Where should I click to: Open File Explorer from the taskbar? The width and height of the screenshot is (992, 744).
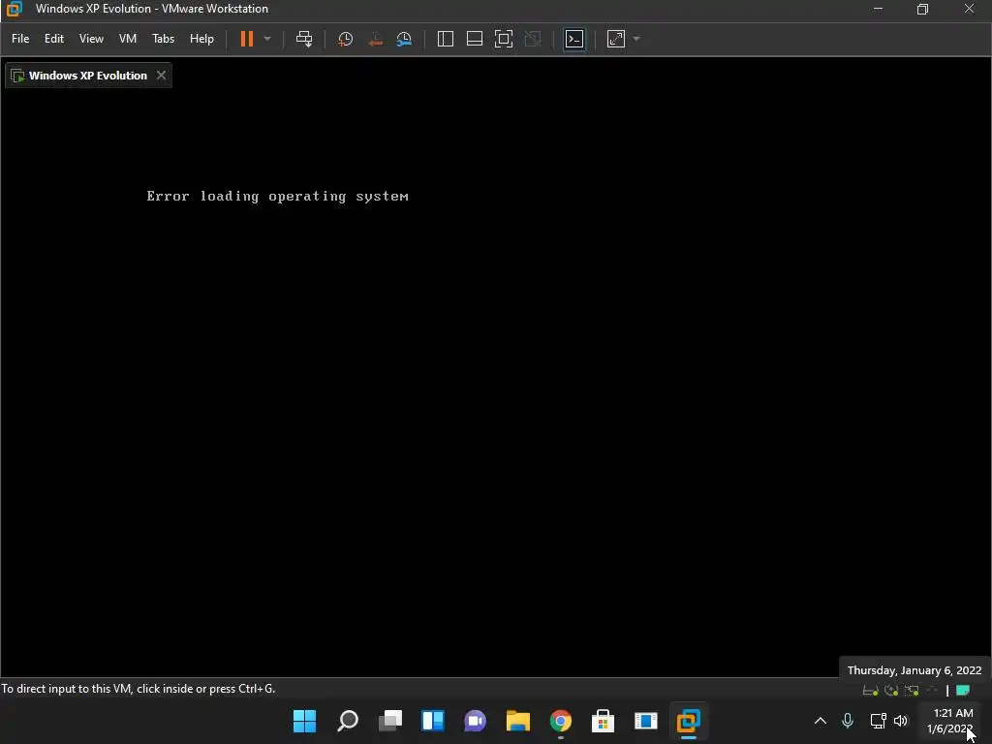518,721
